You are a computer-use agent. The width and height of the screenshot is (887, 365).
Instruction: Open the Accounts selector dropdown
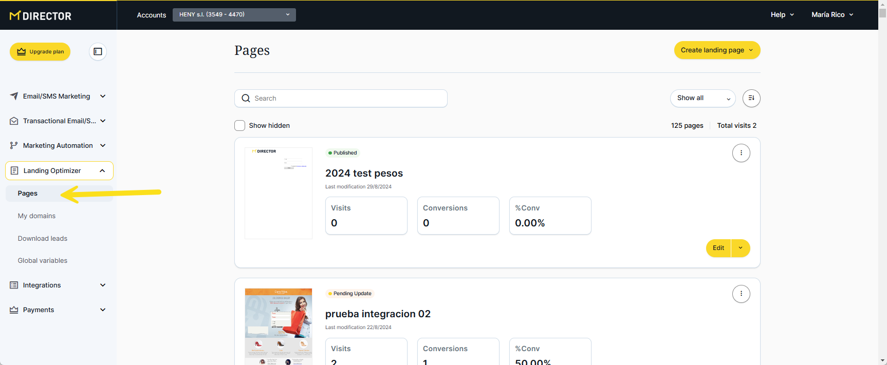pyautogui.click(x=234, y=15)
